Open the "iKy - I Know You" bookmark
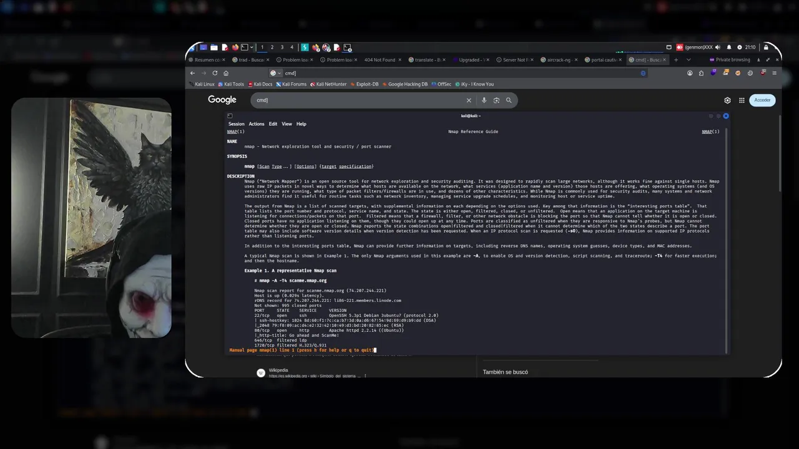The height and width of the screenshot is (449, 799). [474, 84]
